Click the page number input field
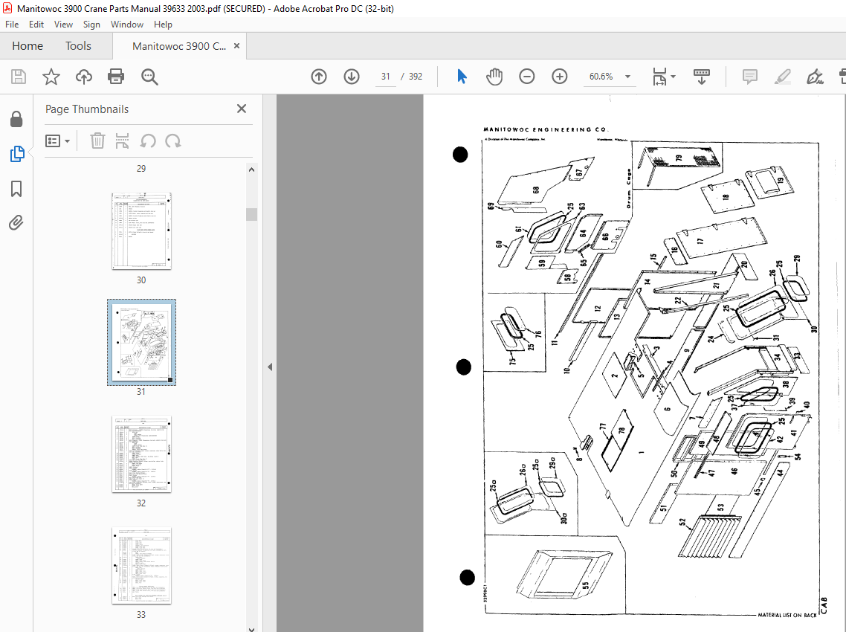The width and height of the screenshot is (846, 632). (x=385, y=77)
